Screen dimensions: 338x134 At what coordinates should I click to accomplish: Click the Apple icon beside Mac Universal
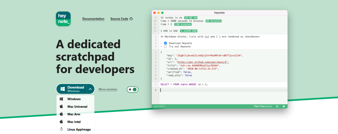pyautogui.click(x=61, y=107)
